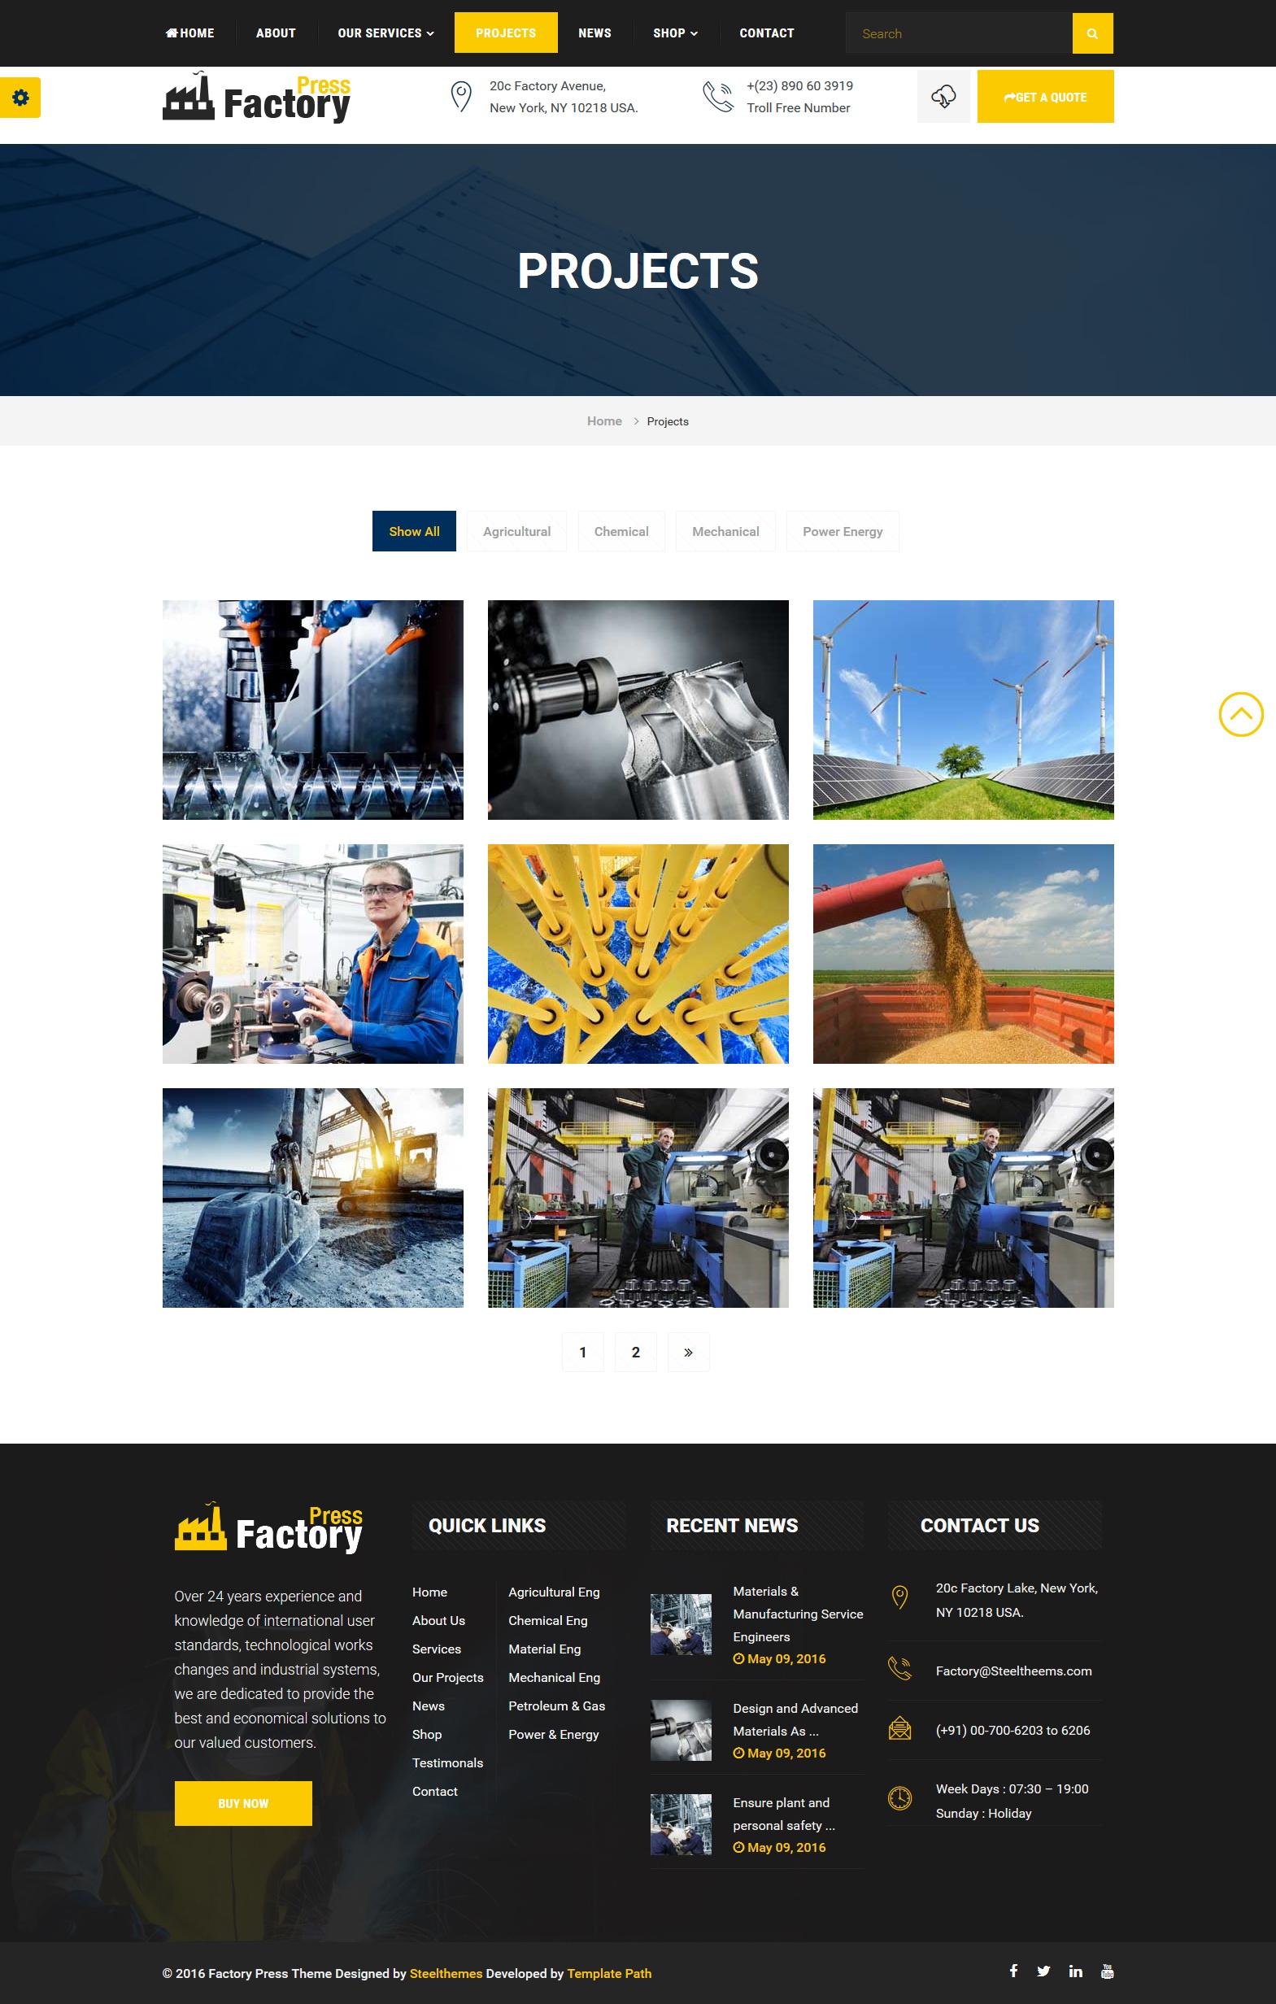Click the search magnifier button
Screen dimensions: 1276x2004
click(1092, 33)
